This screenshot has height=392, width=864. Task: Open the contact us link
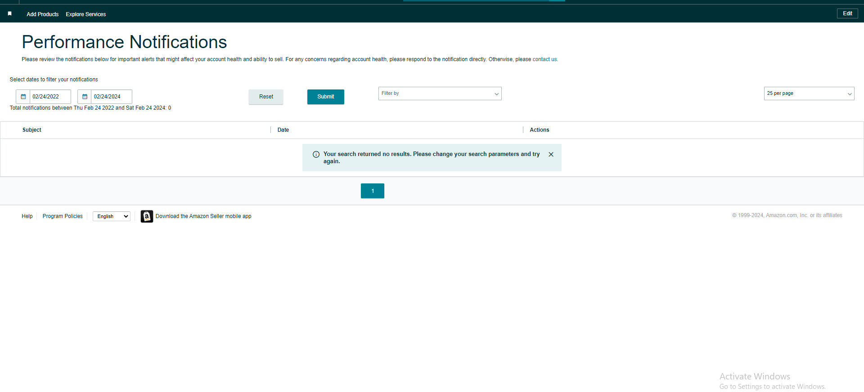(544, 59)
